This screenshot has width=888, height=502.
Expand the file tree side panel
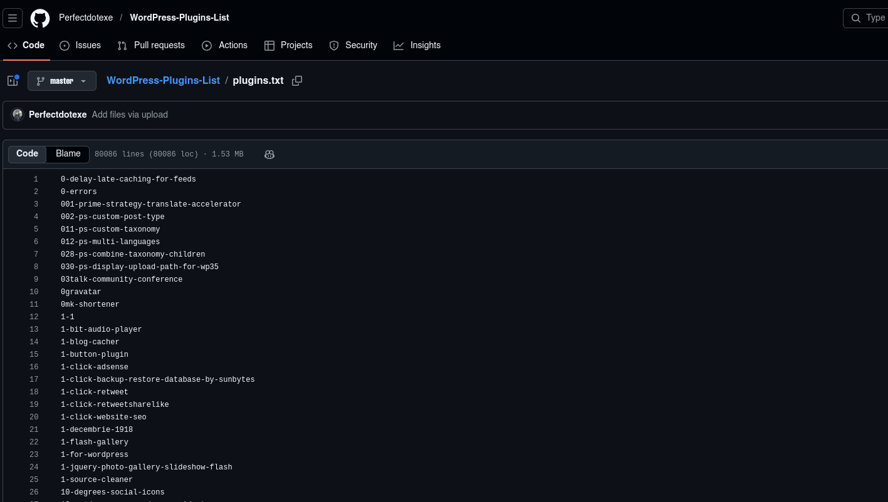tap(13, 81)
